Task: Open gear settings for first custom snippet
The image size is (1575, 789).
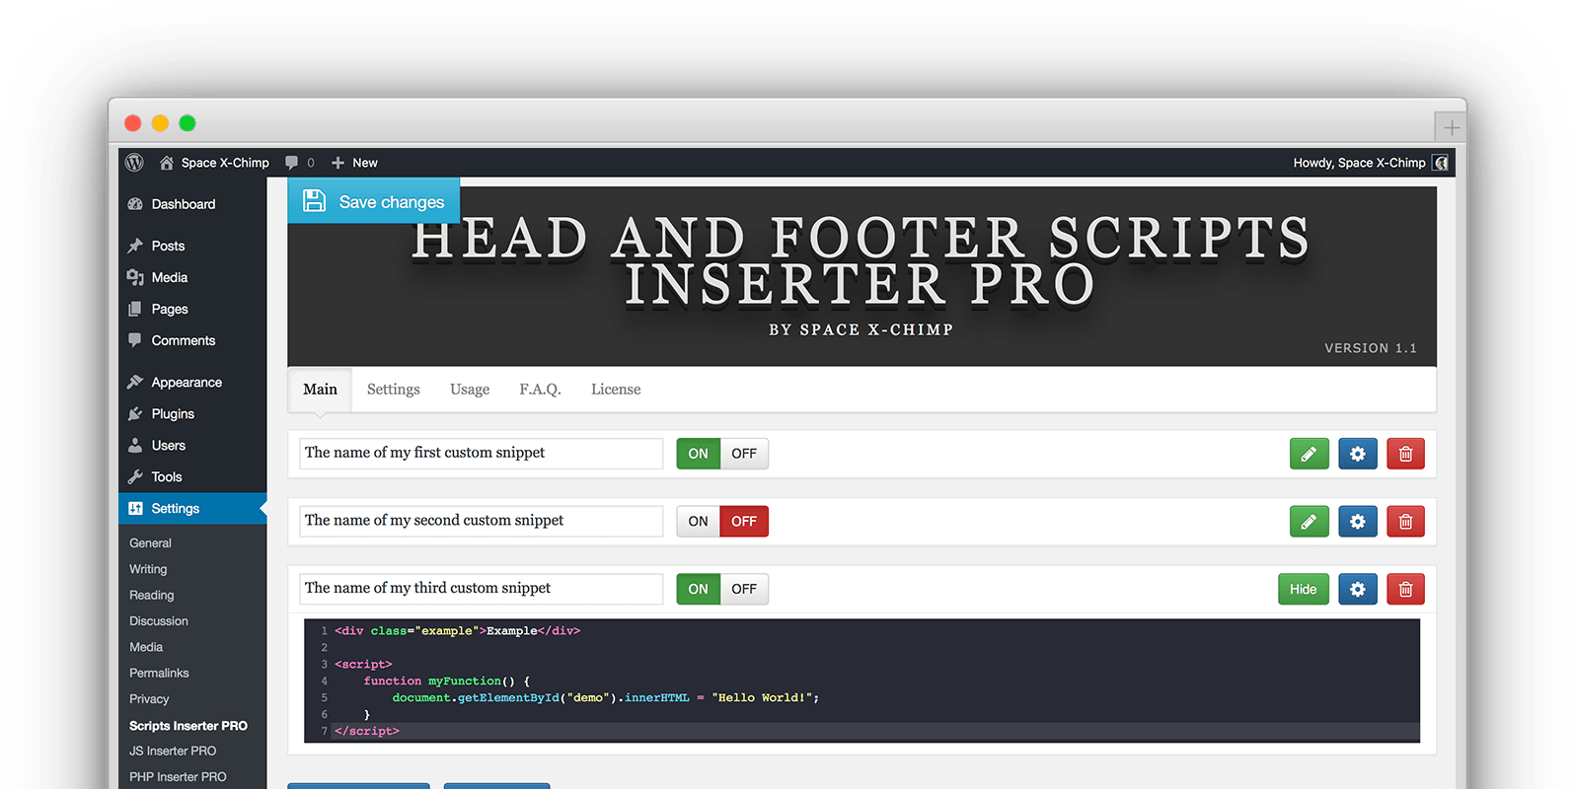Action: pyautogui.click(x=1357, y=454)
